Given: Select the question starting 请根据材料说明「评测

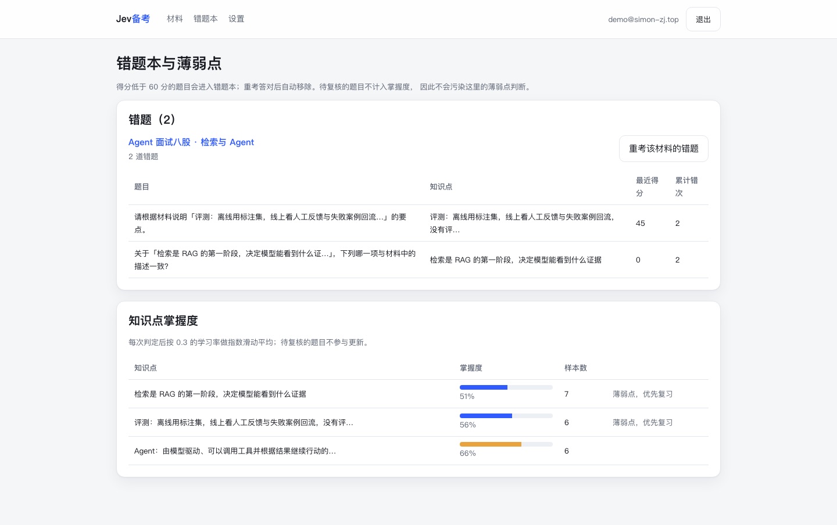Looking at the screenshot, I should pyautogui.click(x=271, y=223).
